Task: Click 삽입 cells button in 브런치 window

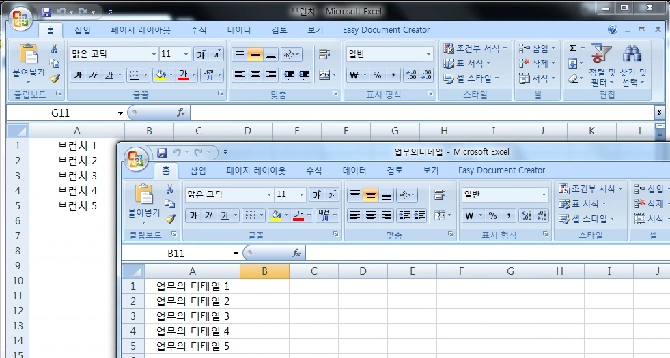Action: [537, 48]
